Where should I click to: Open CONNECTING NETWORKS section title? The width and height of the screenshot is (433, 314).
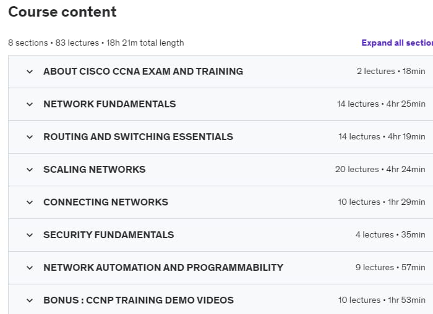click(x=106, y=202)
